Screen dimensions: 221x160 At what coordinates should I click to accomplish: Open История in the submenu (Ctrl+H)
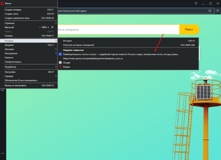point(128,41)
